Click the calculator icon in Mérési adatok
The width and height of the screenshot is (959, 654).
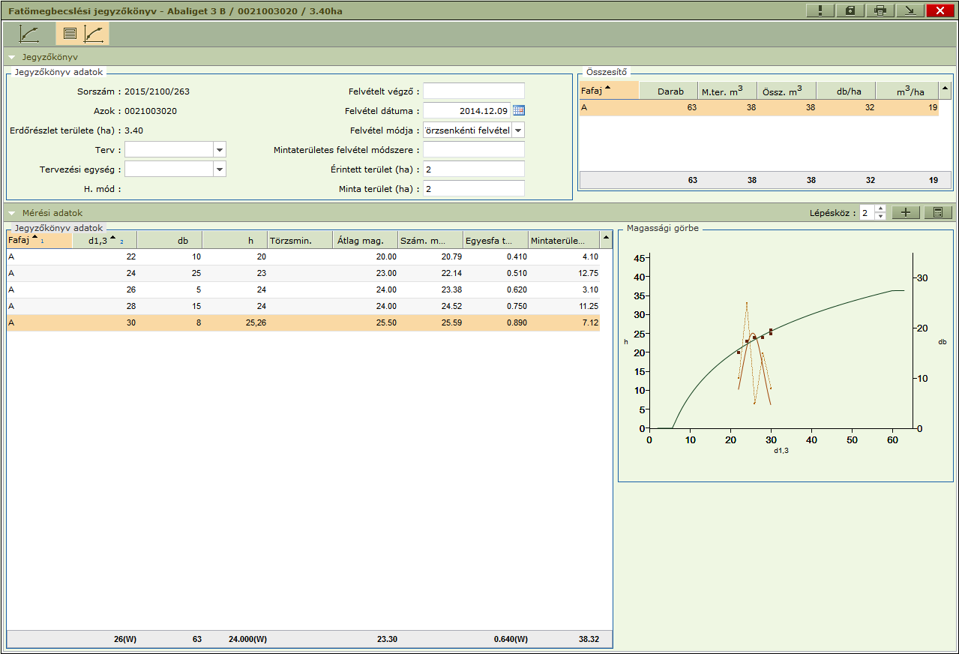pyautogui.click(x=938, y=212)
